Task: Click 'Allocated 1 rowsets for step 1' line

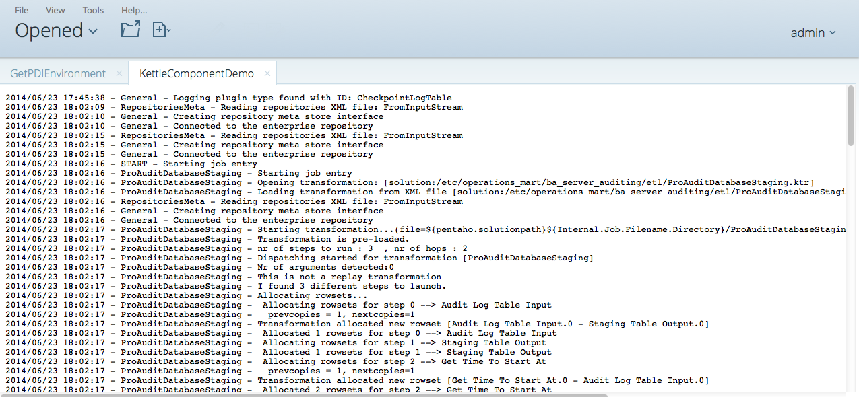Action: [278, 352]
